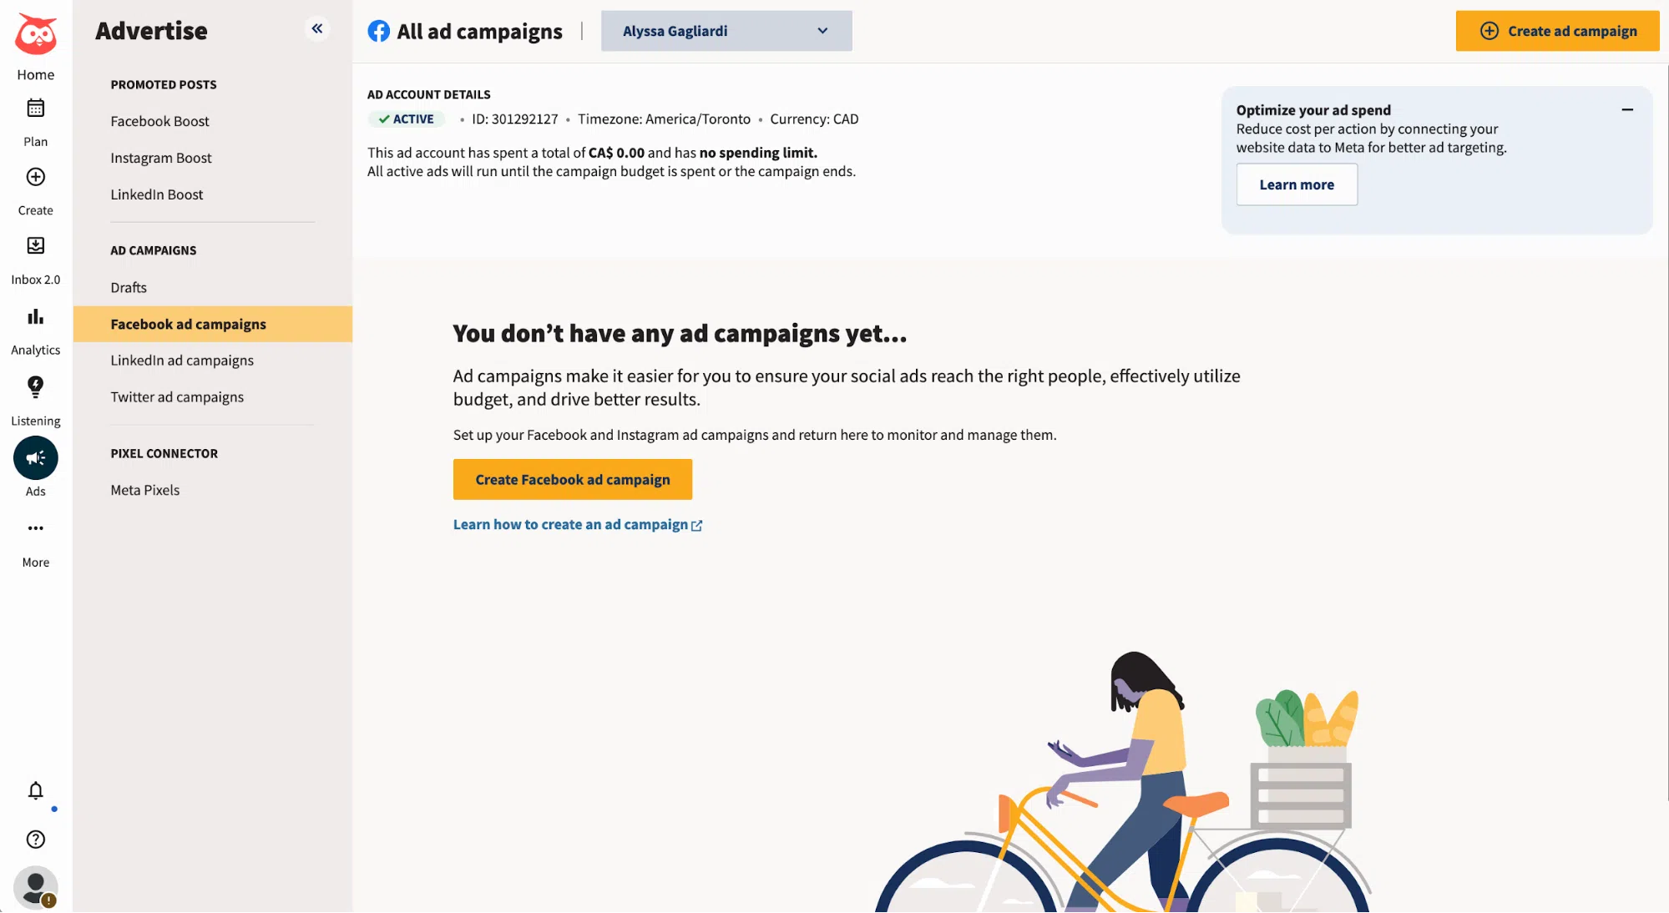
Task: Click the Facebook icon beside All ad campaigns
Action: tap(378, 31)
